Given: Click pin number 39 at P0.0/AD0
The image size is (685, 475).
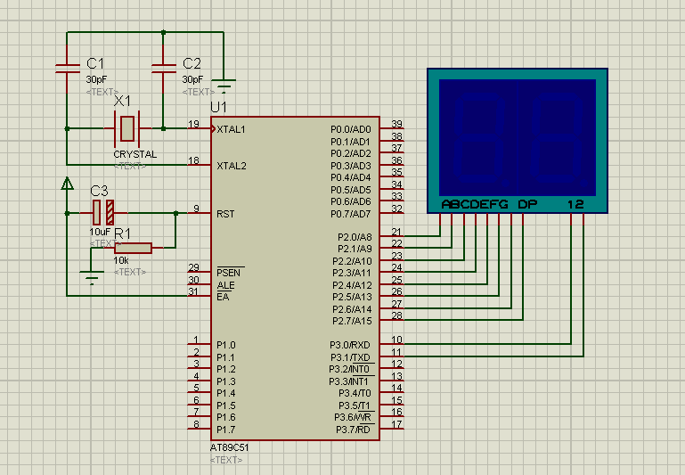Looking at the screenshot, I should [396, 124].
